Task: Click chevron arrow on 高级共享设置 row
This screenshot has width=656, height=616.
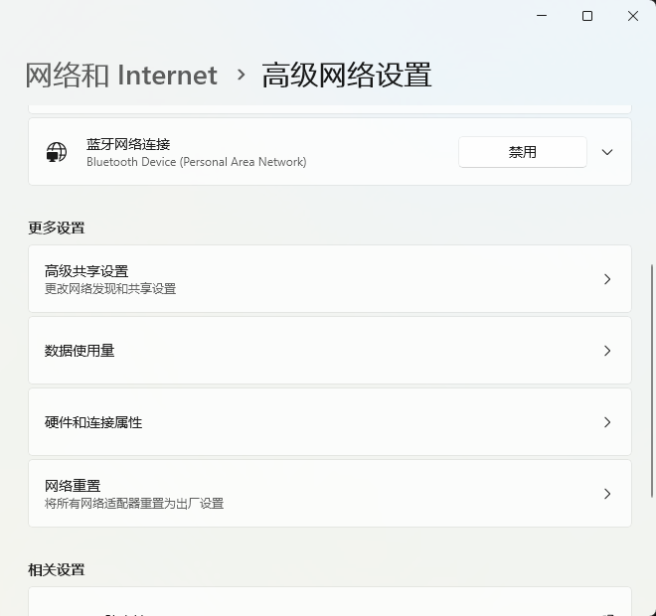Action: point(608,279)
